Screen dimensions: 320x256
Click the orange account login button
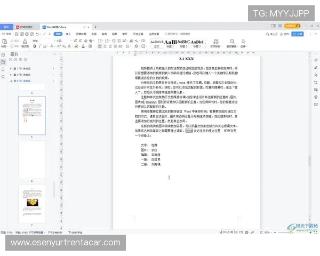[x=292, y=26]
